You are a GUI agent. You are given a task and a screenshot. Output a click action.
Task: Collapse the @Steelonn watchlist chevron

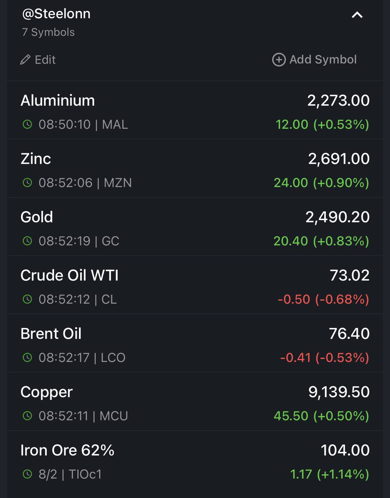click(357, 15)
